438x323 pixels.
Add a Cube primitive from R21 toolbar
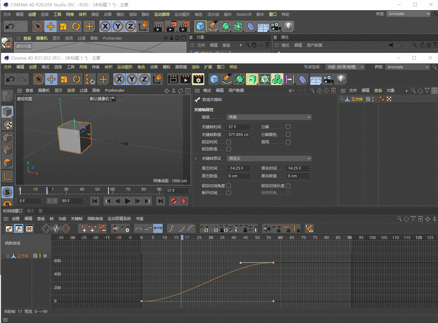pyautogui.click(x=214, y=80)
